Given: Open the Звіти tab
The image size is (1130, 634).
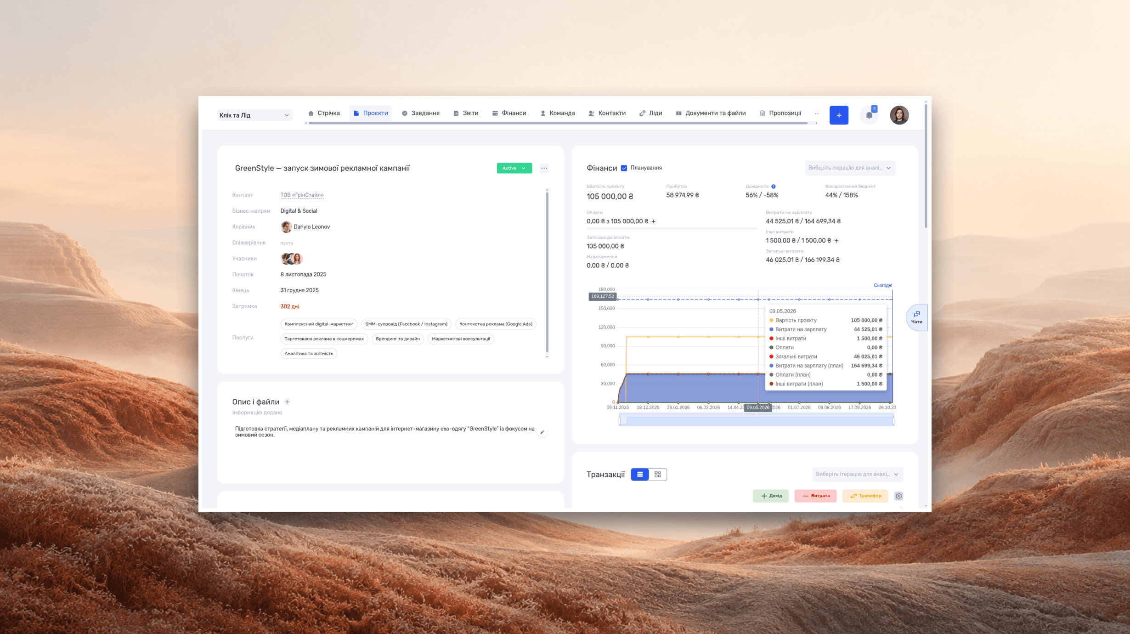Looking at the screenshot, I should coord(465,113).
